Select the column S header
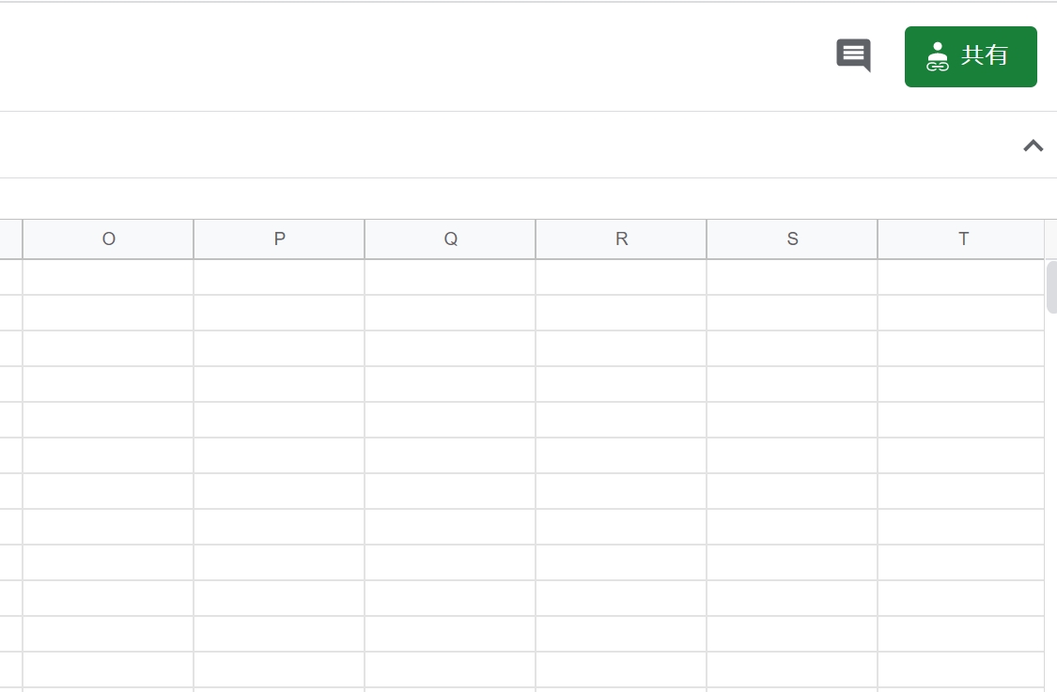This screenshot has height=692, width=1057. click(x=792, y=239)
